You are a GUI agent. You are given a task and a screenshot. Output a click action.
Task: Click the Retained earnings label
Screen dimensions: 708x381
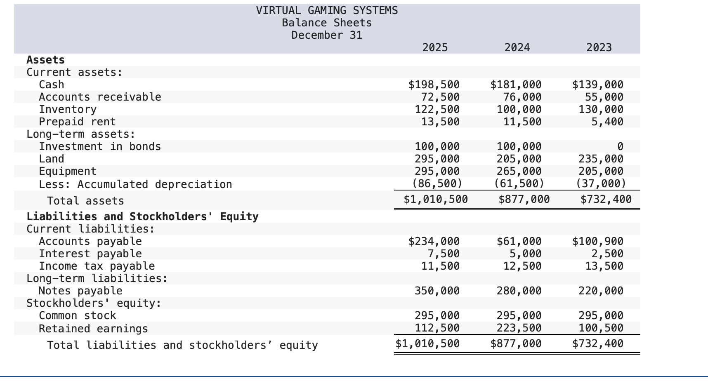coord(93,329)
